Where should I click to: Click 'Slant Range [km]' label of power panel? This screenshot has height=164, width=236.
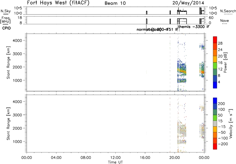click(x=8, y=62)
